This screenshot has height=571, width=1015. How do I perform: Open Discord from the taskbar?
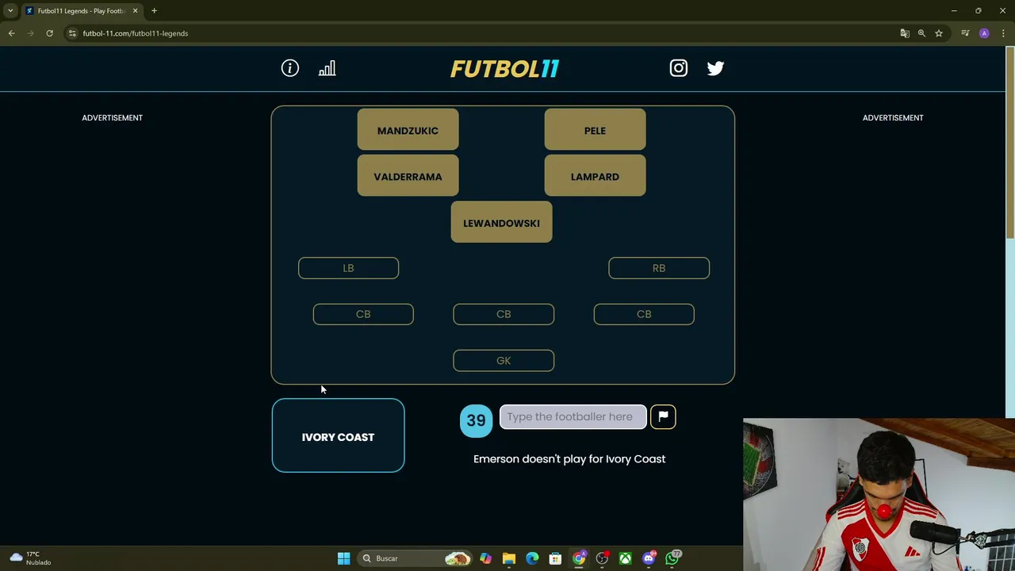pos(649,558)
